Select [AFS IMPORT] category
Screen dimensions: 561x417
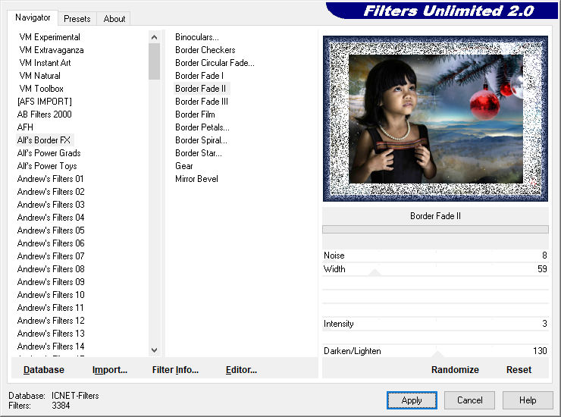point(45,102)
